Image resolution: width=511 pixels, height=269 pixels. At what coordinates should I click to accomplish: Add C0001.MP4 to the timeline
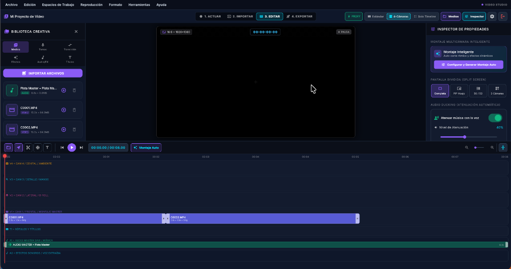point(63,110)
